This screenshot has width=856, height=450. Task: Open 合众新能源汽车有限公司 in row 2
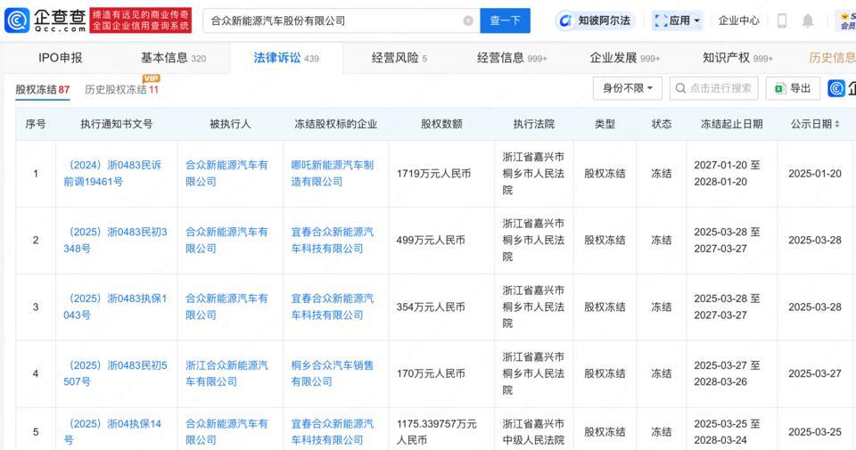tap(226, 240)
